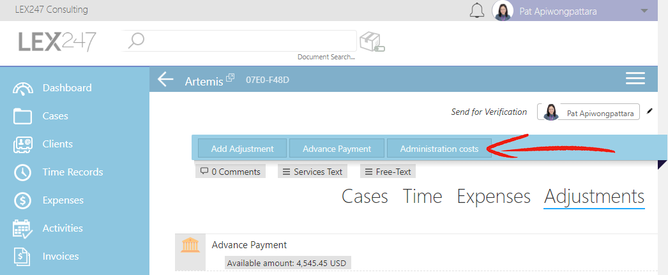
Task: Open Invoices in the sidebar
Action: (x=61, y=256)
